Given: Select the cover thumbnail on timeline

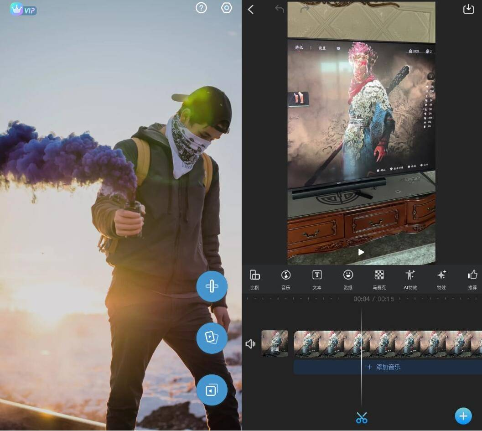Looking at the screenshot, I should (x=275, y=343).
